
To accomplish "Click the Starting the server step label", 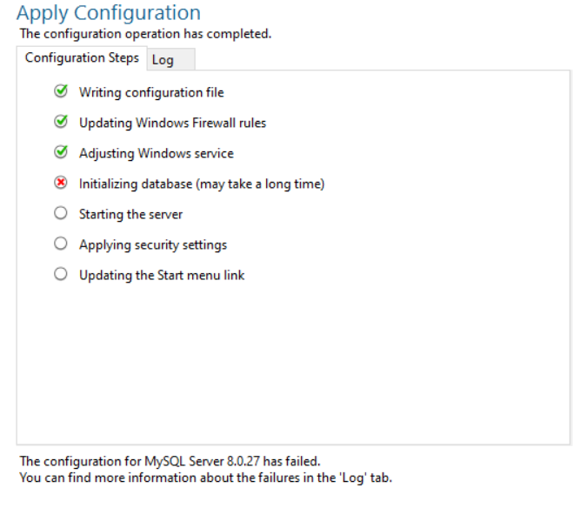I will [131, 215].
